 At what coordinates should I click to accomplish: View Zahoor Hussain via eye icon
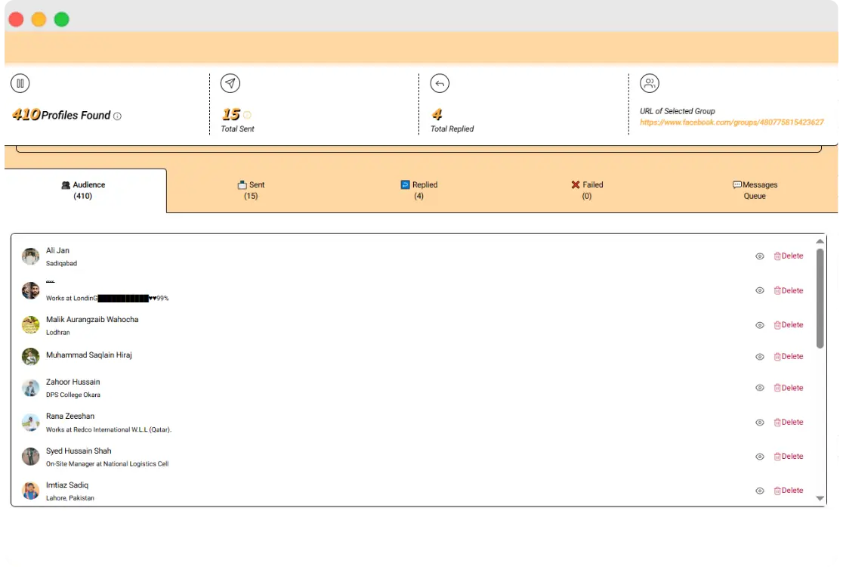click(x=760, y=389)
